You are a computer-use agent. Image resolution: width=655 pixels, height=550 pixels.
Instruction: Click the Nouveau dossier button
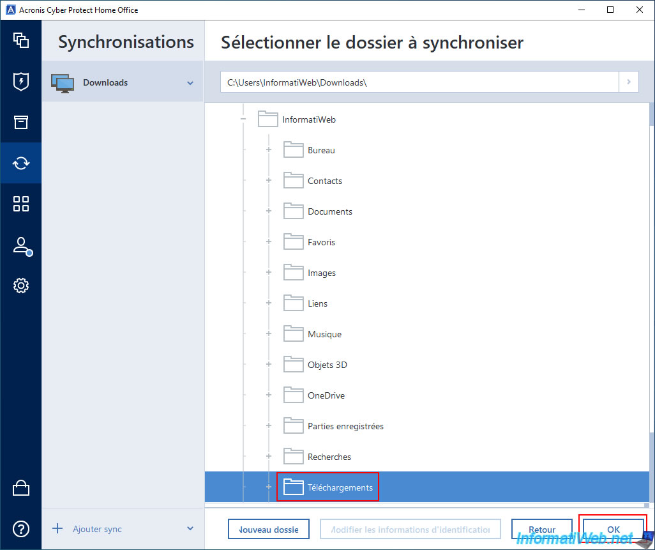pyautogui.click(x=269, y=529)
